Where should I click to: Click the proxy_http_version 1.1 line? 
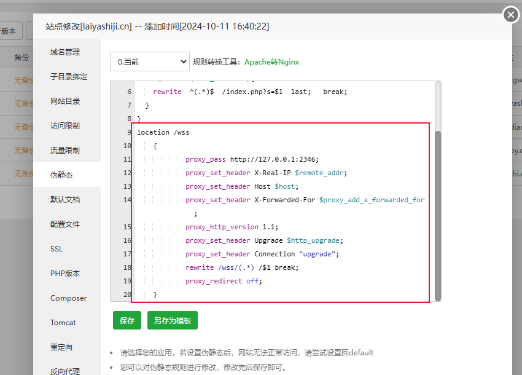(232, 227)
